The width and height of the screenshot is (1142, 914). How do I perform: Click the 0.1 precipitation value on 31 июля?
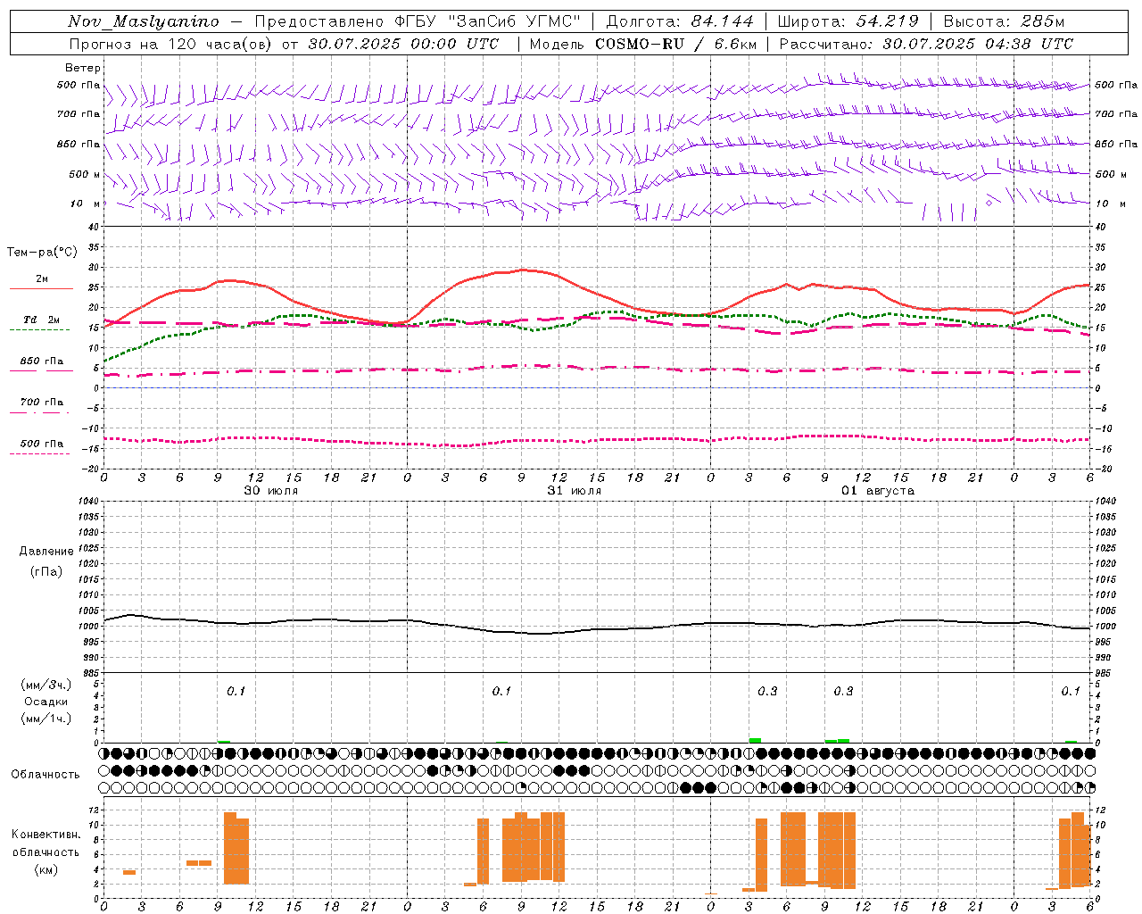point(501,691)
